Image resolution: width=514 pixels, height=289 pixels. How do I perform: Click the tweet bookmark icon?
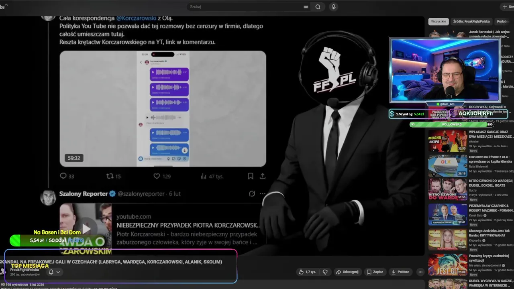pos(250,176)
